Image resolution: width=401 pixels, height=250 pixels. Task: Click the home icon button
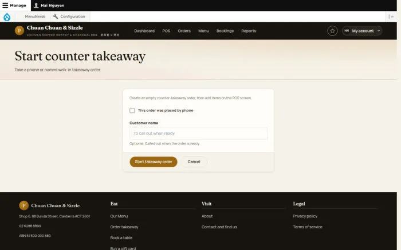332,31
